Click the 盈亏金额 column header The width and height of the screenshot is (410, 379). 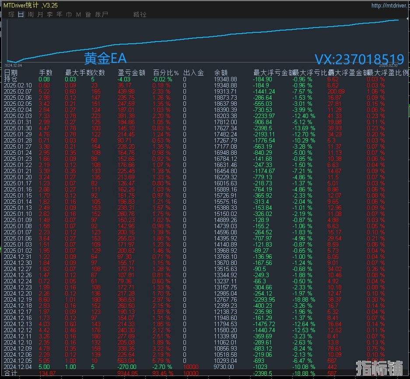132,73
